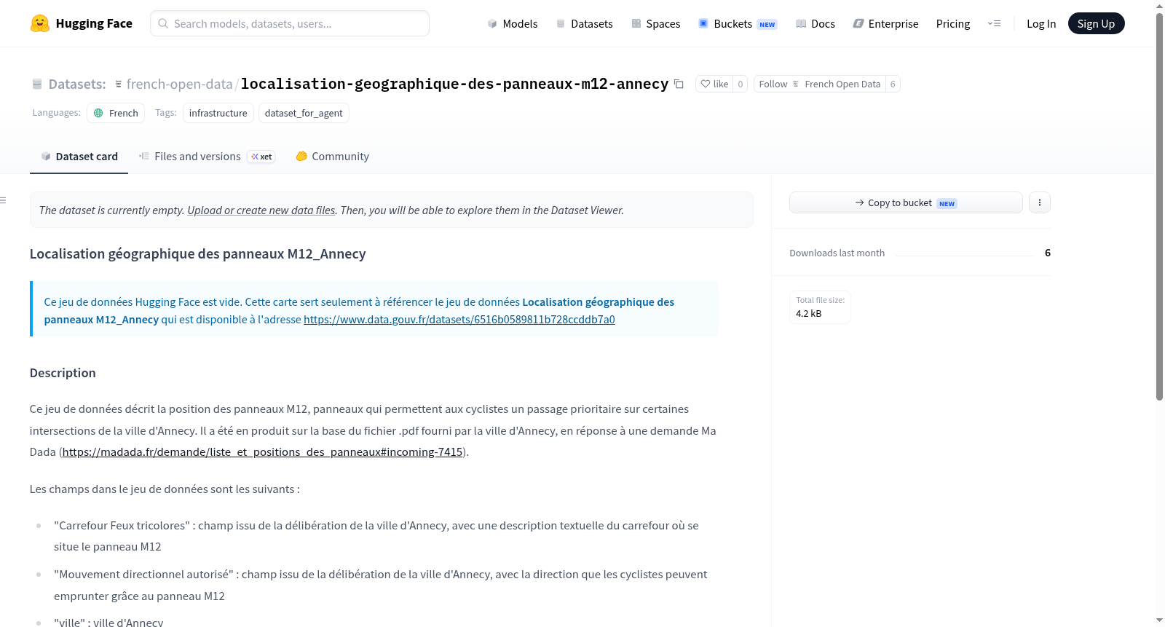Click the scrollbar down arrow
1165x627 pixels.
tap(1159, 620)
